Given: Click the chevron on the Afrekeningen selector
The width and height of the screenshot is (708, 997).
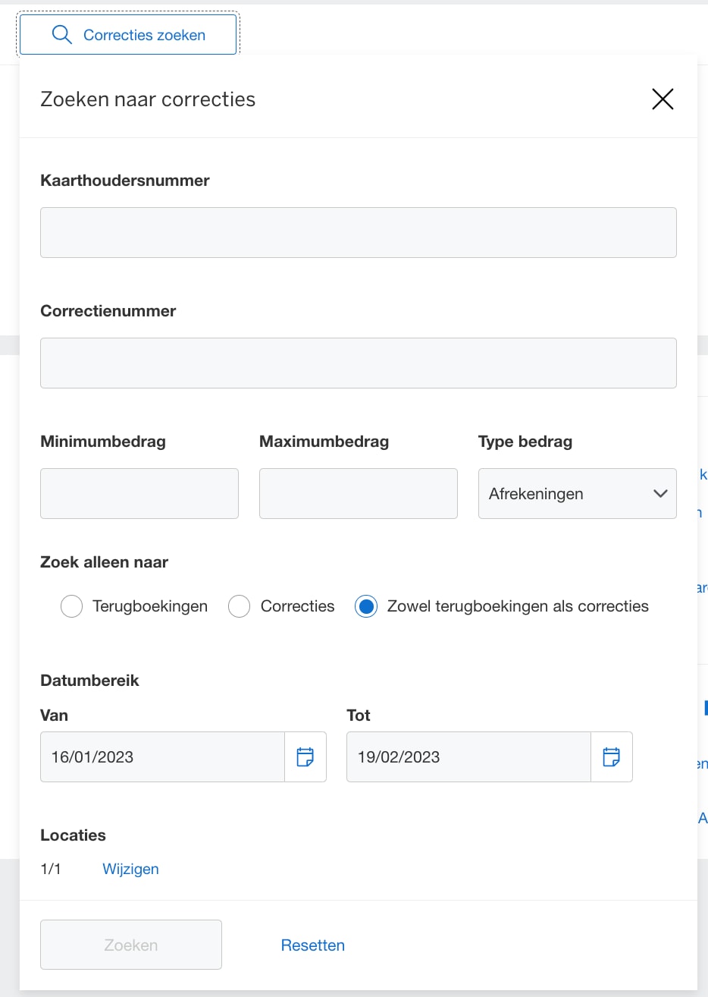Looking at the screenshot, I should (659, 494).
